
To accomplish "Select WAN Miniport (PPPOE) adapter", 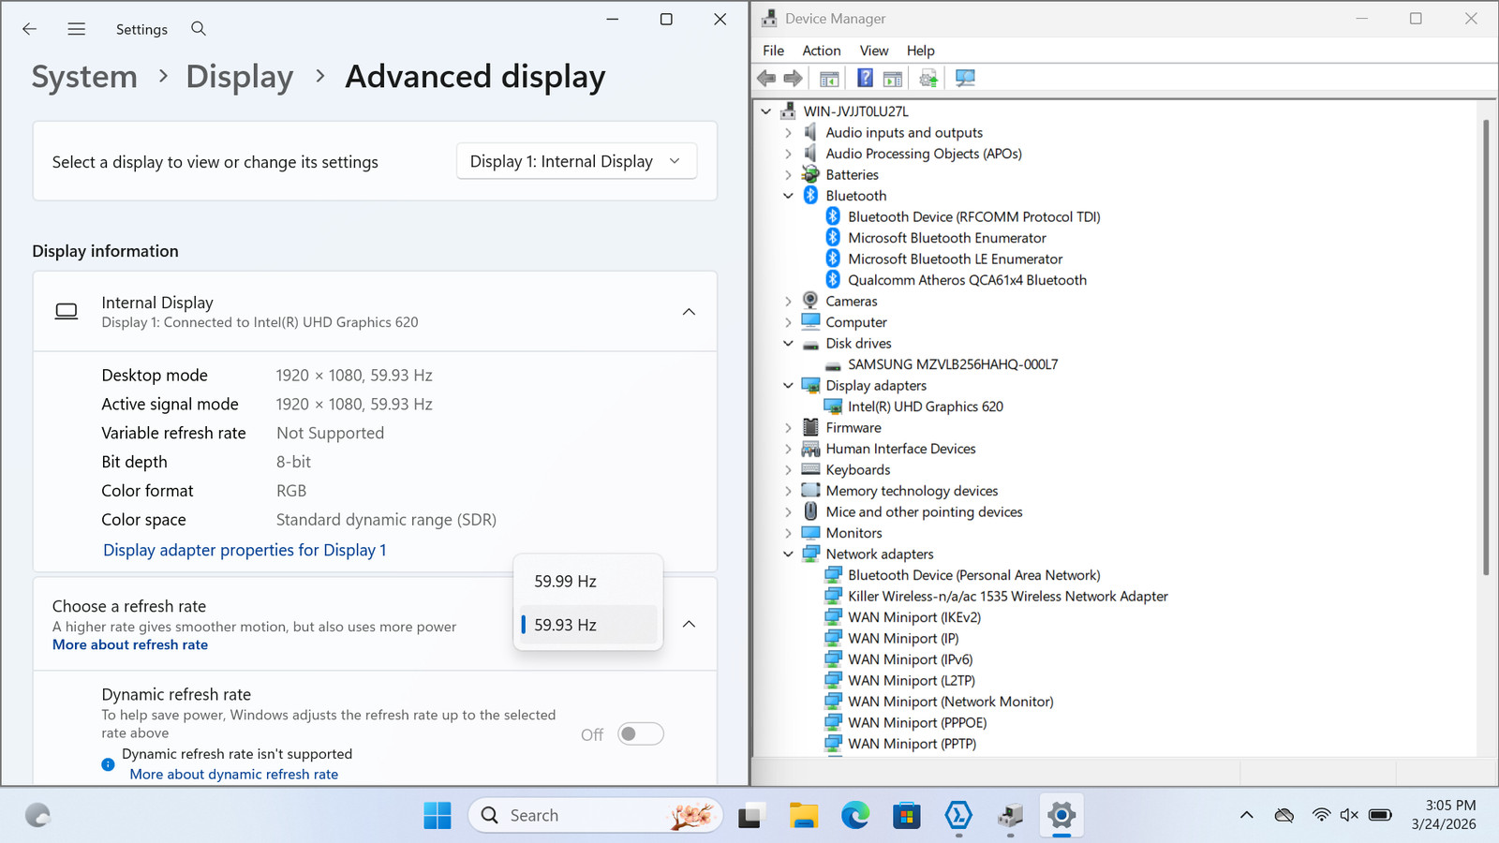I will click(x=916, y=723).
